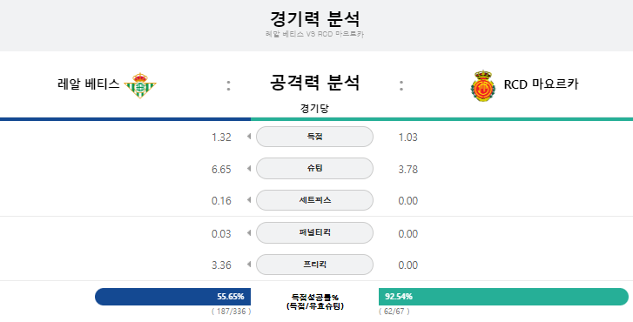Click the triangle arrow beside 프리킥 row

pos(249,265)
